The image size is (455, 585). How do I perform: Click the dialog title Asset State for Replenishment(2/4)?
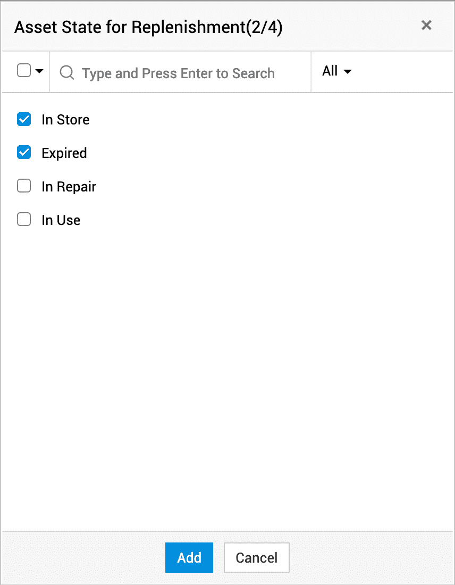coord(148,27)
